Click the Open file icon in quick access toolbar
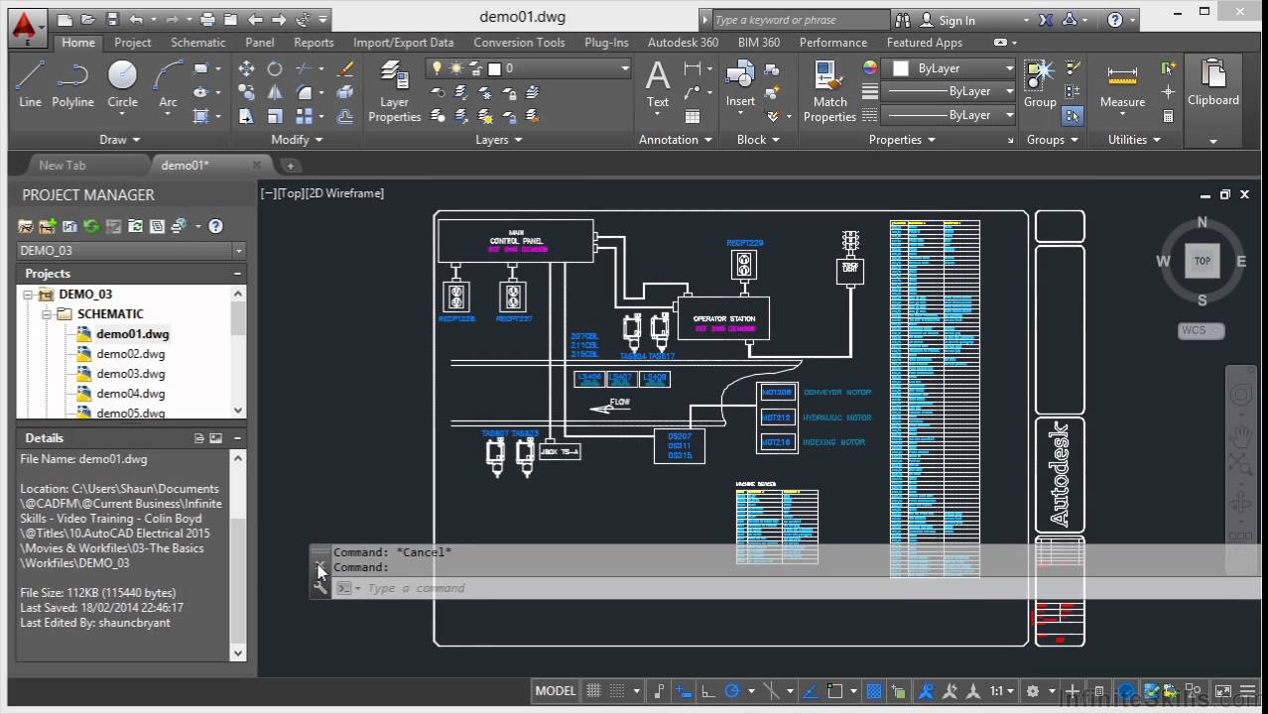1268x714 pixels. [88, 20]
